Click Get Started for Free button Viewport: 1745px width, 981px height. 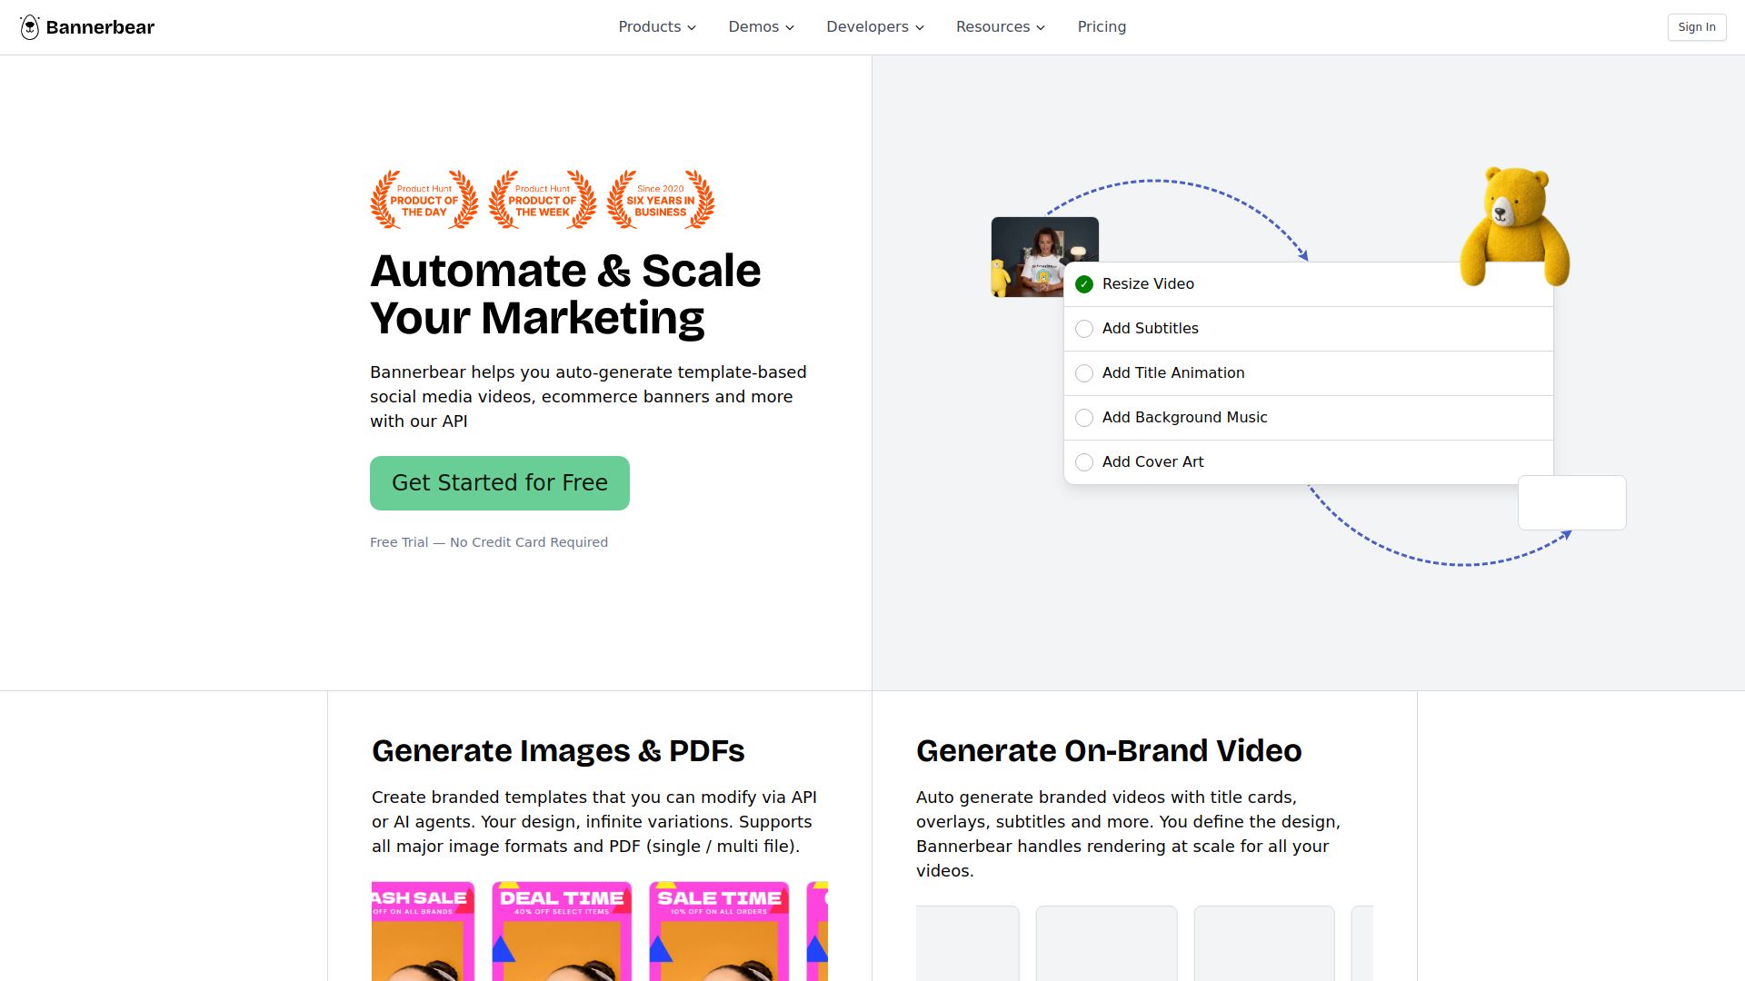(x=500, y=483)
